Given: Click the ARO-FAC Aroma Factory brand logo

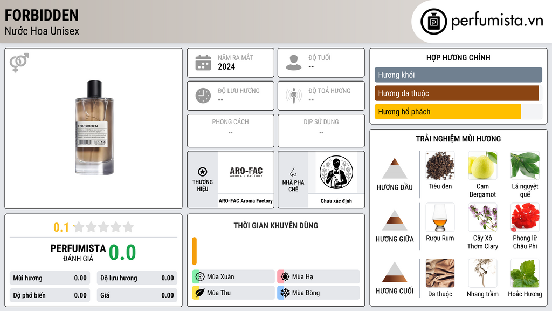Looking at the screenshot, I should point(246,172).
